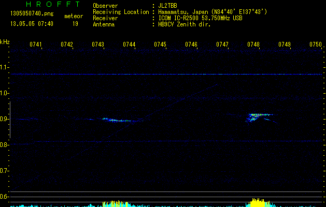Click the 0741 time marker

click(x=36, y=45)
